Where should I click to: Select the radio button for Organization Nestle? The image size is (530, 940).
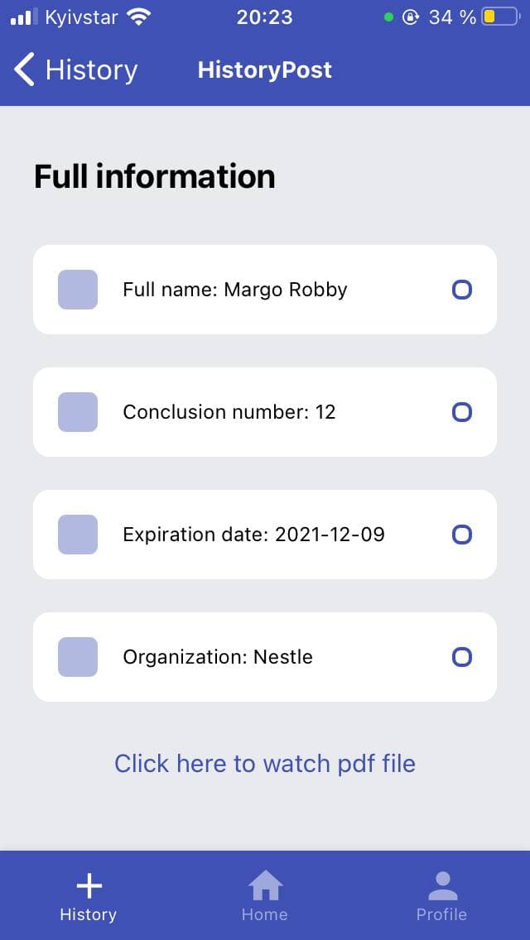pyautogui.click(x=461, y=656)
